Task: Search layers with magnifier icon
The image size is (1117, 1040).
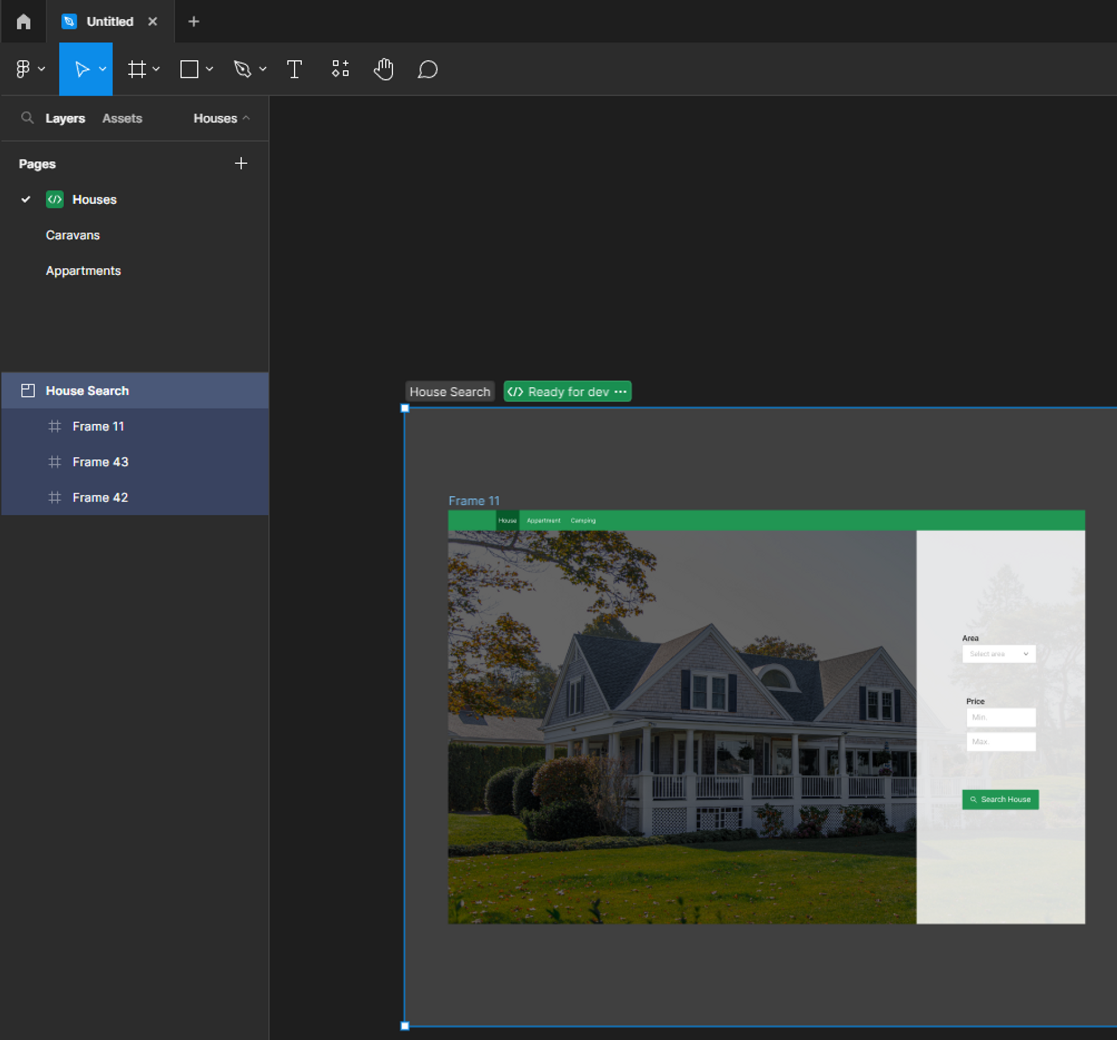Action: pyautogui.click(x=26, y=118)
